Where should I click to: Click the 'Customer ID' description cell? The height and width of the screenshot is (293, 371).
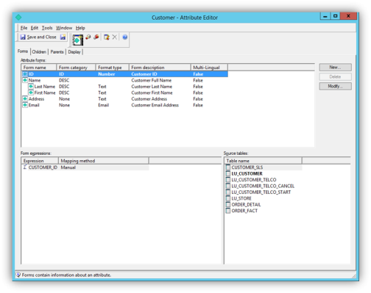tap(144, 74)
